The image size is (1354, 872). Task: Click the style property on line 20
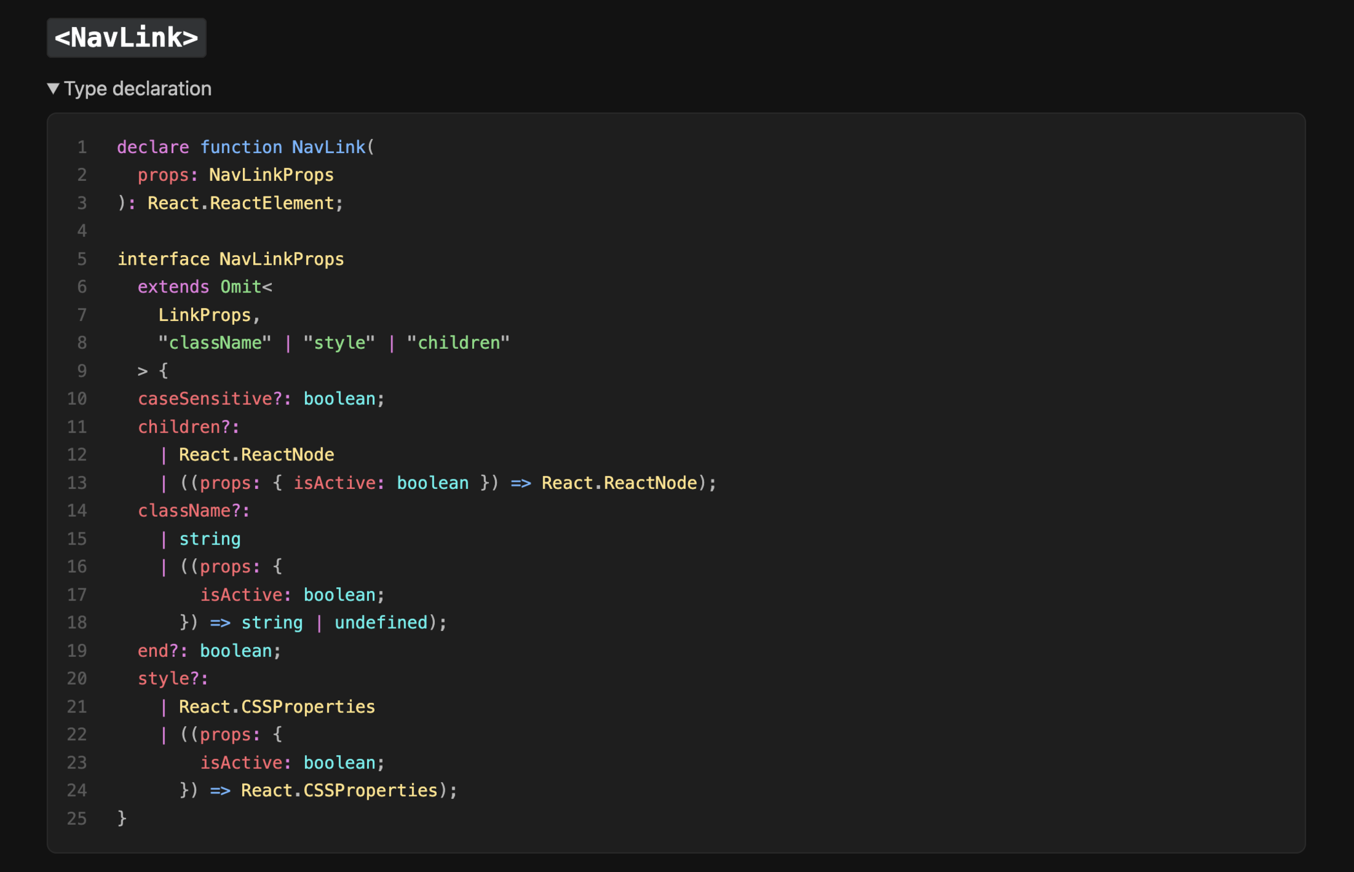point(163,678)
